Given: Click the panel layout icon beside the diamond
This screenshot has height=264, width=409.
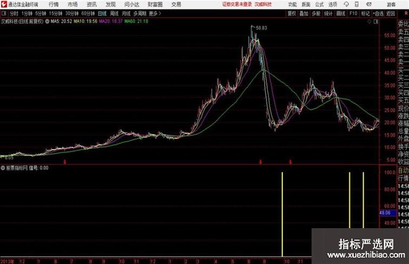Looking at the screenshot, I should coord(376,22).
